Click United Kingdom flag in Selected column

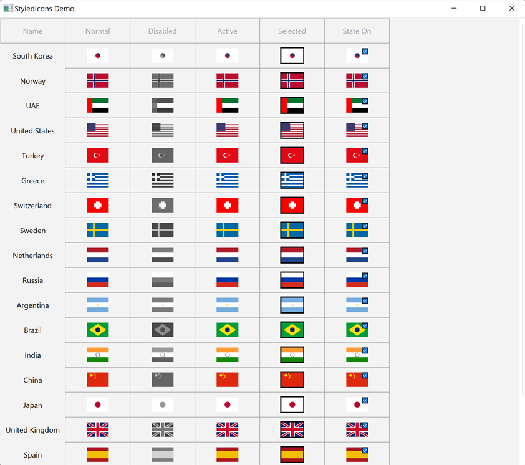[x=292, y=430]
